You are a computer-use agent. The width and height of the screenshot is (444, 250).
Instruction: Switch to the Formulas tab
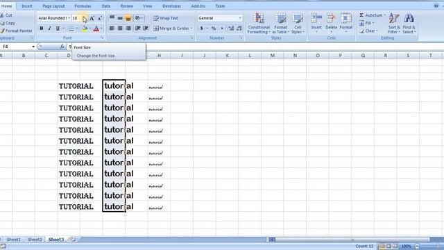click(83, 6)
